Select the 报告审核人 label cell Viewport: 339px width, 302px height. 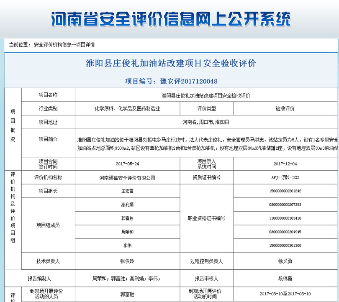tap(207, 279)
